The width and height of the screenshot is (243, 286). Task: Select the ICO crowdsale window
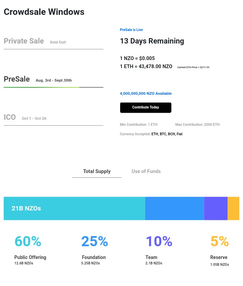click(x=10, y=117)
